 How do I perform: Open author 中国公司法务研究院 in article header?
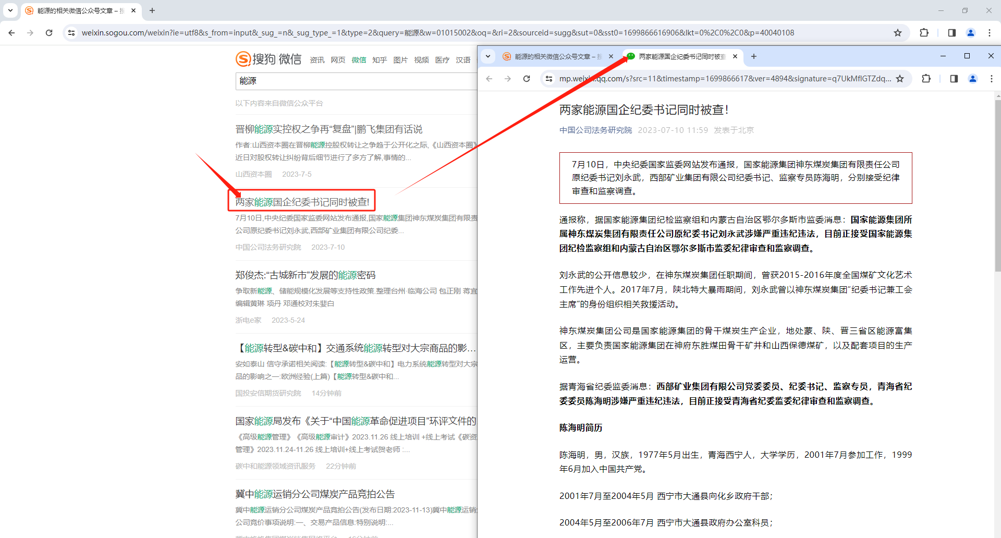595,130
